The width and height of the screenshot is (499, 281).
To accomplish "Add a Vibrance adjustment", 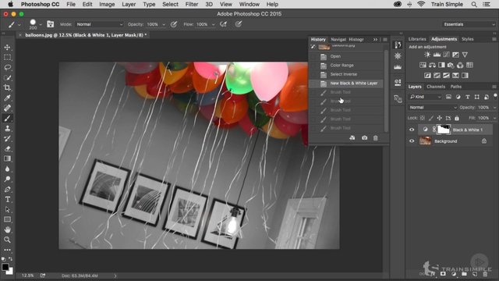I will [465, 55].
